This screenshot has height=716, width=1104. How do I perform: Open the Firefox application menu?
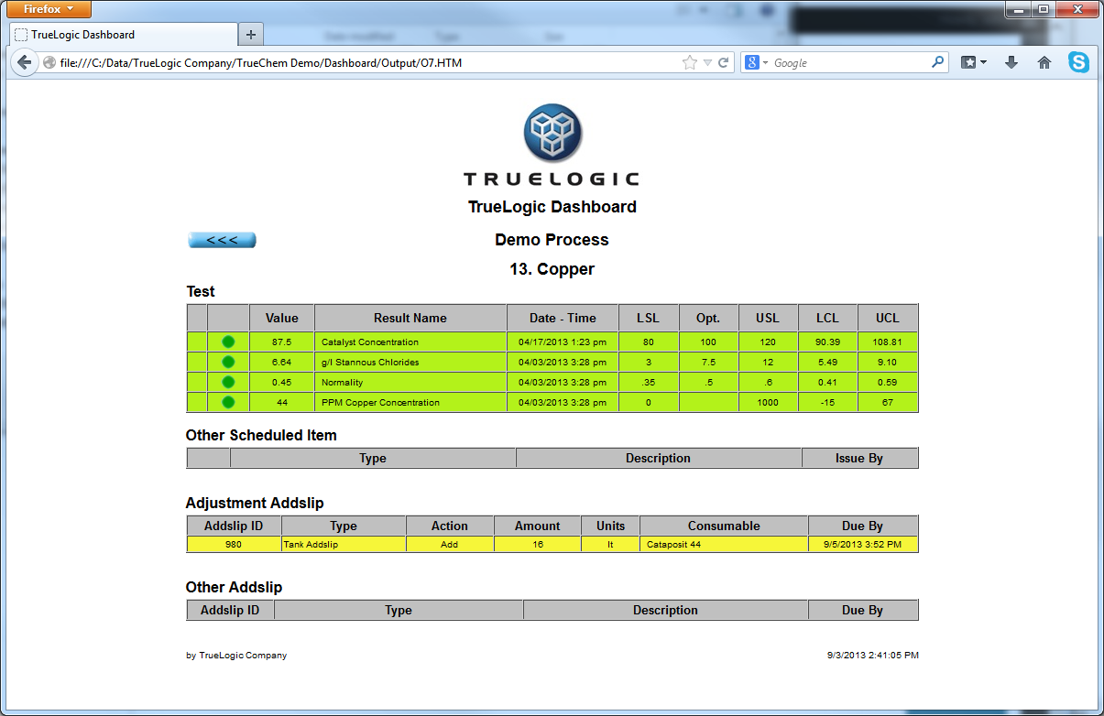pyautogui.click(x=49, y=9)
